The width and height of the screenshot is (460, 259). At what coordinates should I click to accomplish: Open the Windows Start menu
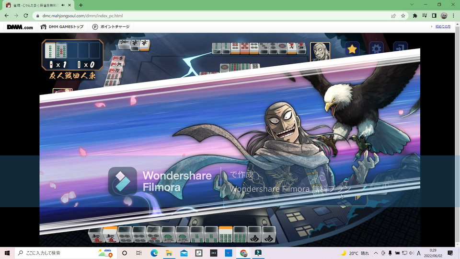tap(7, 253)
